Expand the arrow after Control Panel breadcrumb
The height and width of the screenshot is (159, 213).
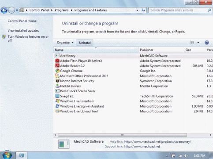tap(52, 10)
